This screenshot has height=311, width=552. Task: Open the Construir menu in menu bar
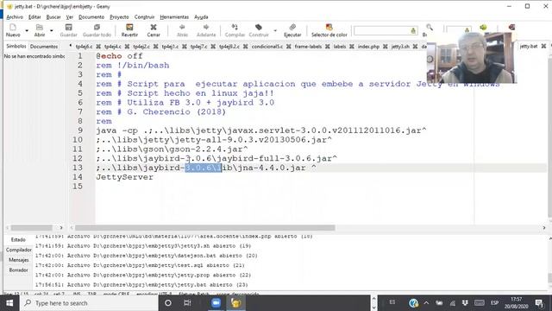144,17
